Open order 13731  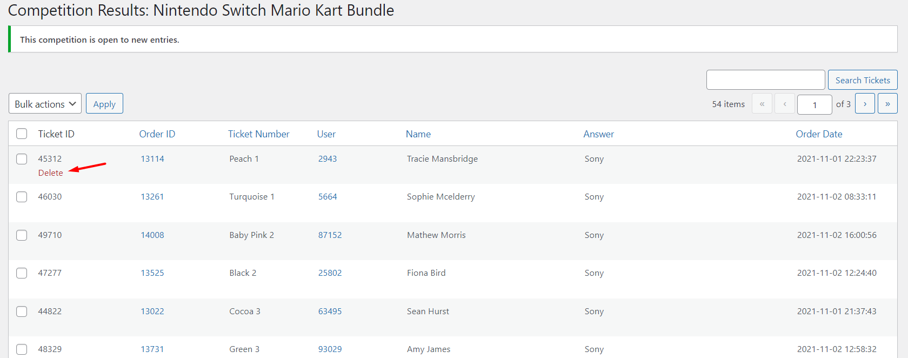(x=152, y=349)
